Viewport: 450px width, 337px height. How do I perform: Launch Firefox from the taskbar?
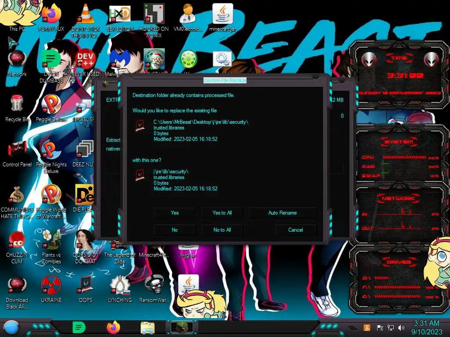click(113, 327)
